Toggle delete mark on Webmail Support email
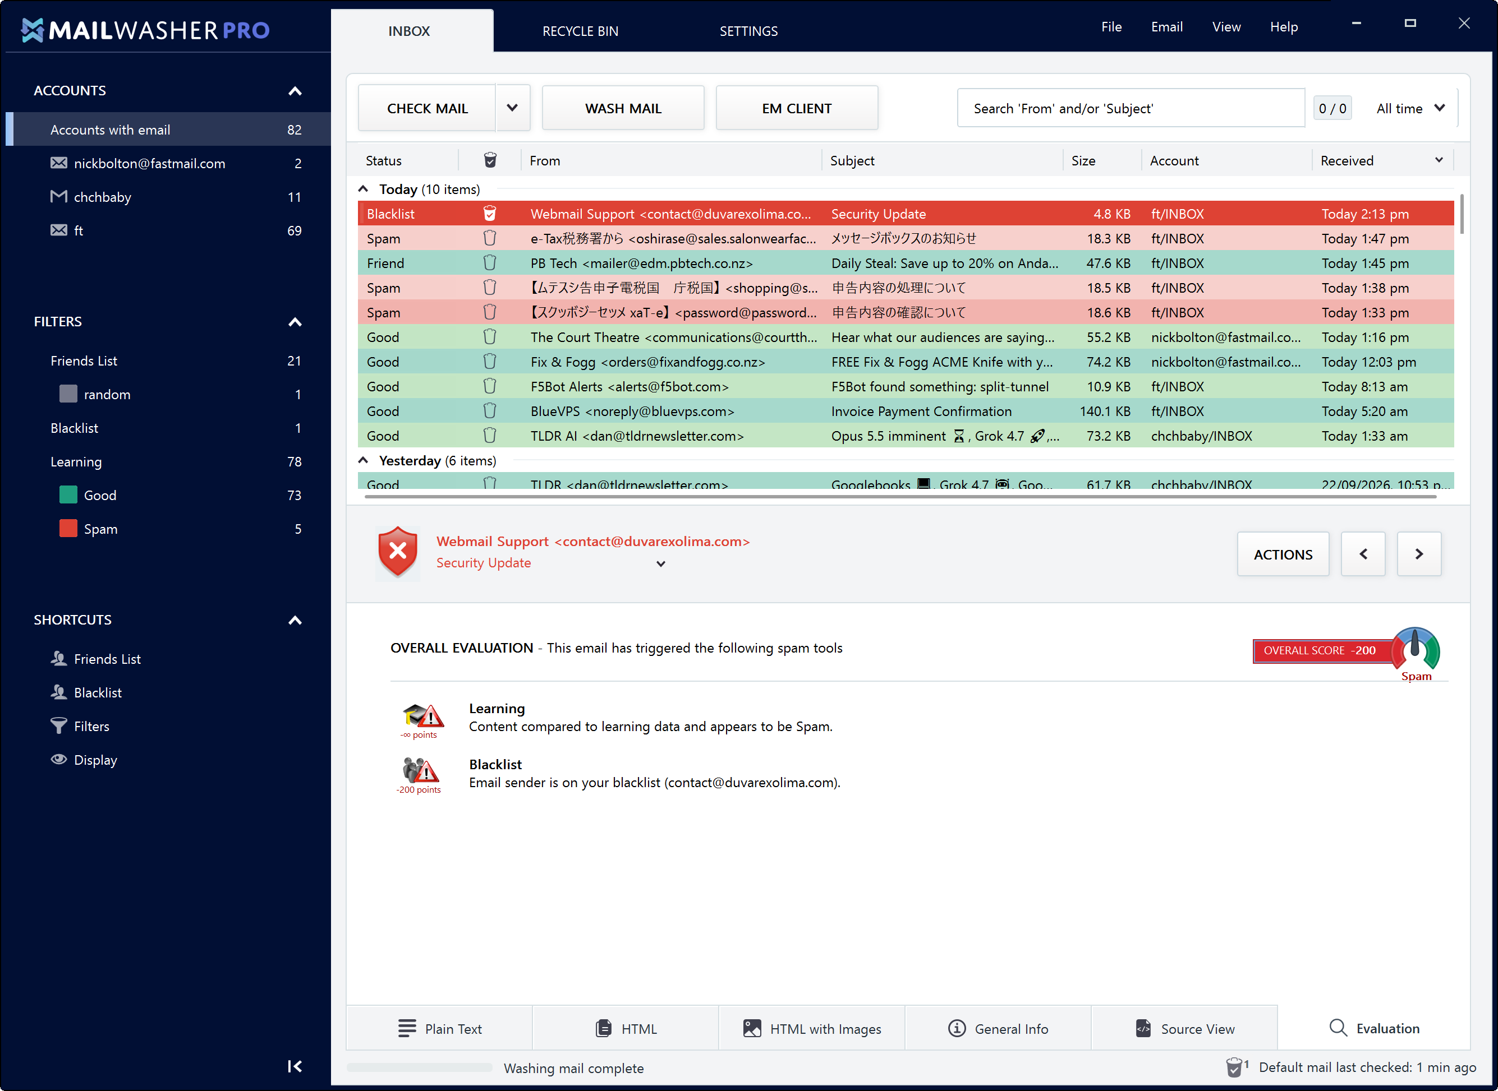 [x=490, y=213]
